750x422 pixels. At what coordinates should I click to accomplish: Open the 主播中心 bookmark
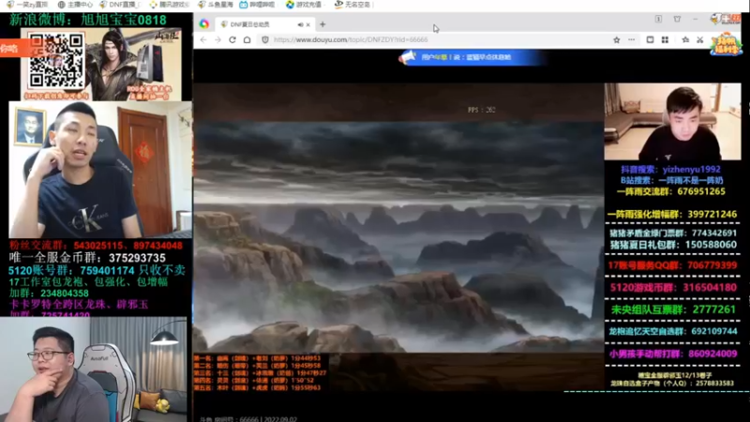coord(75,5)
